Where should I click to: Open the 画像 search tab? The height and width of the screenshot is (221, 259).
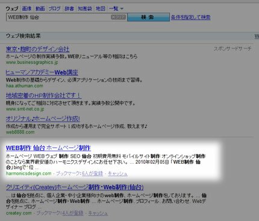[27, 8]
